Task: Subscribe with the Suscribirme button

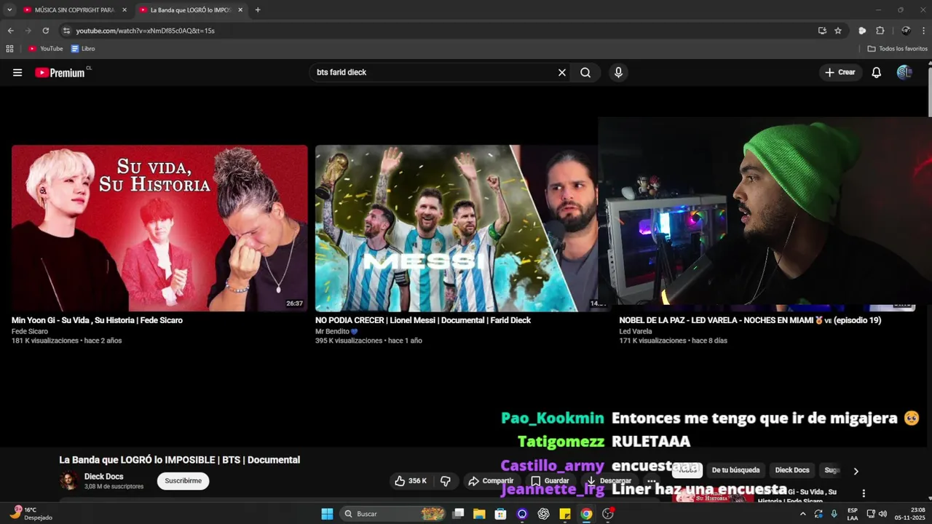Action: tap(183, 481)
